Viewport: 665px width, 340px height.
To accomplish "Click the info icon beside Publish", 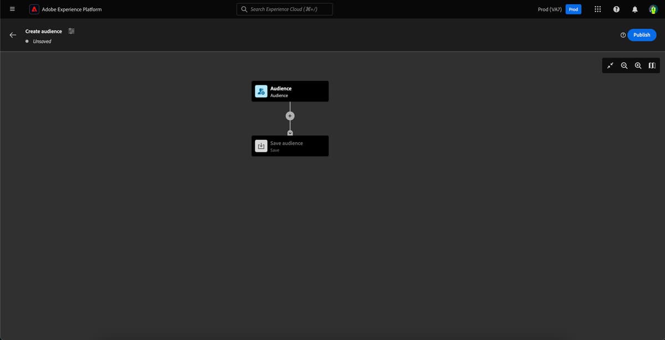I will (623, 34).
